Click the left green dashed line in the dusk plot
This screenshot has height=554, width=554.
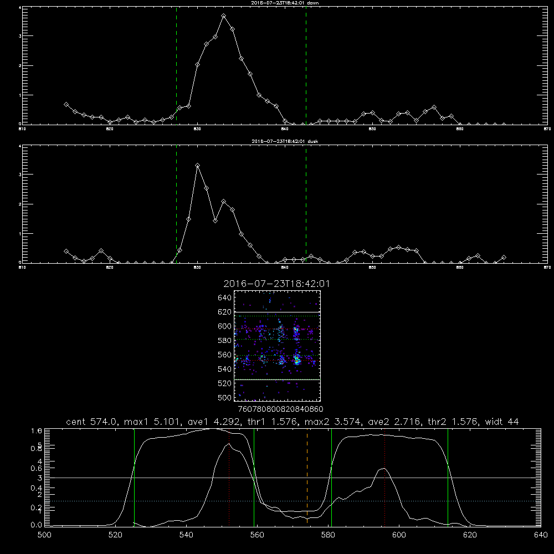[176, 204]
